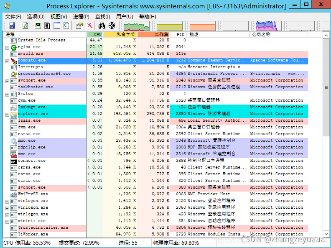Open the 视图(V) menu
Screen dimensions: 331x248
point(59,17)
